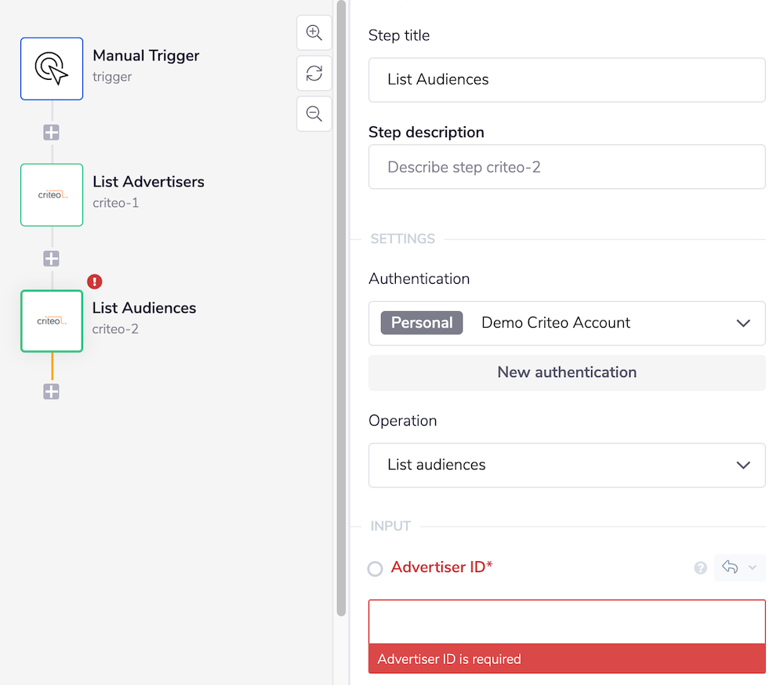Select the Manual Trigger node
This screenshot has height=685, width=784.
click(52, 68)
